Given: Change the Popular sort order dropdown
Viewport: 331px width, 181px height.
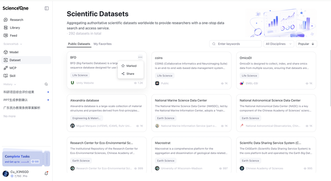Looking at the screenshot, I should click(306, 44).
